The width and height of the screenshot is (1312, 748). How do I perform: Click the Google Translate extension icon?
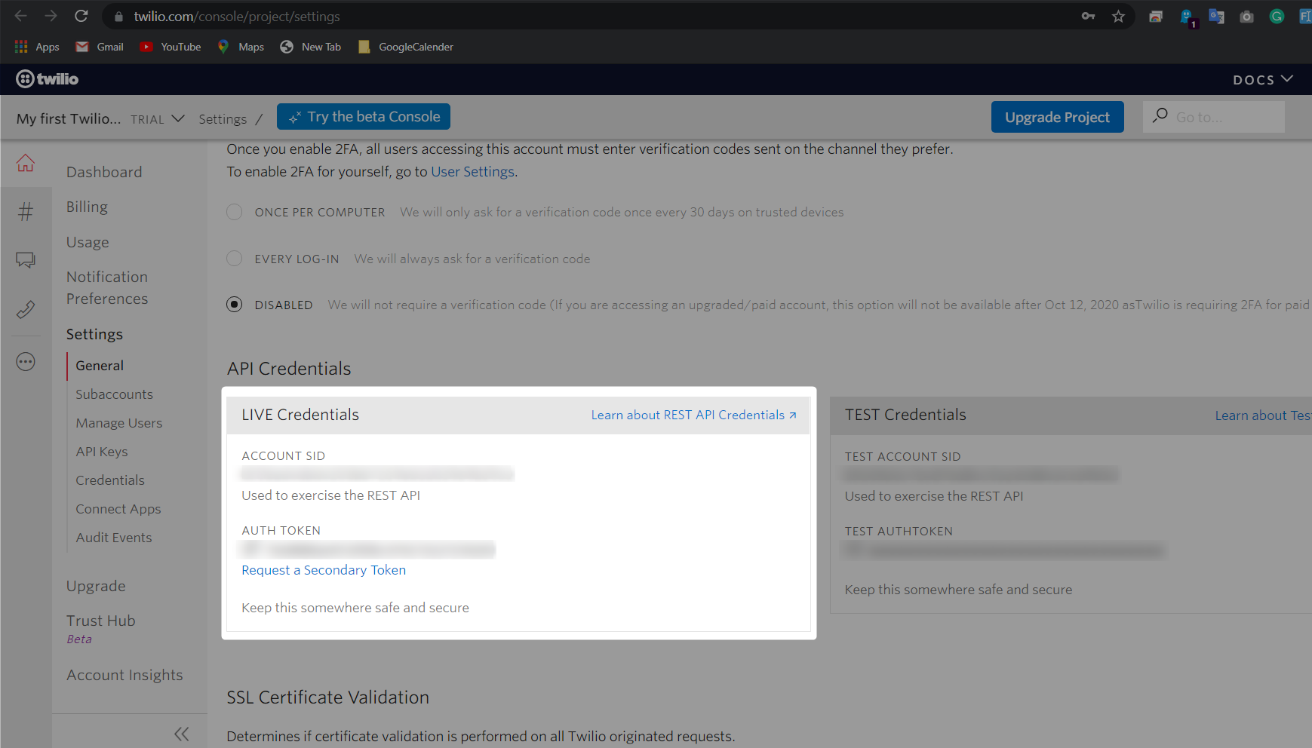(1216, 16)
